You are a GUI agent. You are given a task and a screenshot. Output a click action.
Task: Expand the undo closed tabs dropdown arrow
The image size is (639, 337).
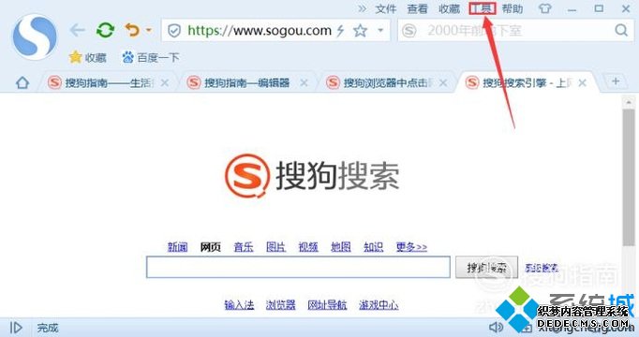pos(149,30)
